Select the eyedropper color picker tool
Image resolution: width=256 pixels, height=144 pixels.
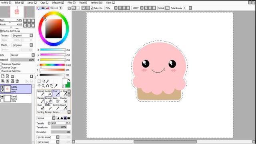(x=56, y=86)
